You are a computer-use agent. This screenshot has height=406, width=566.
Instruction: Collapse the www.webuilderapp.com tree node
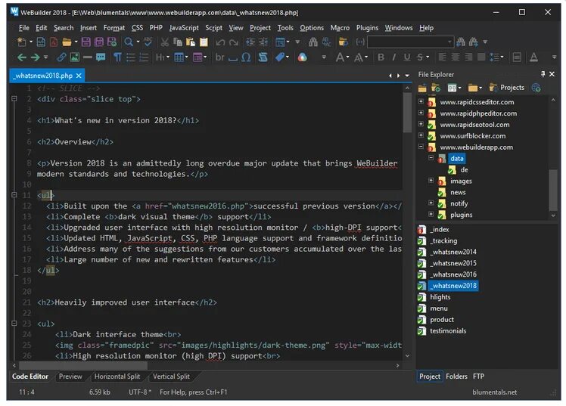coord(421,147)
